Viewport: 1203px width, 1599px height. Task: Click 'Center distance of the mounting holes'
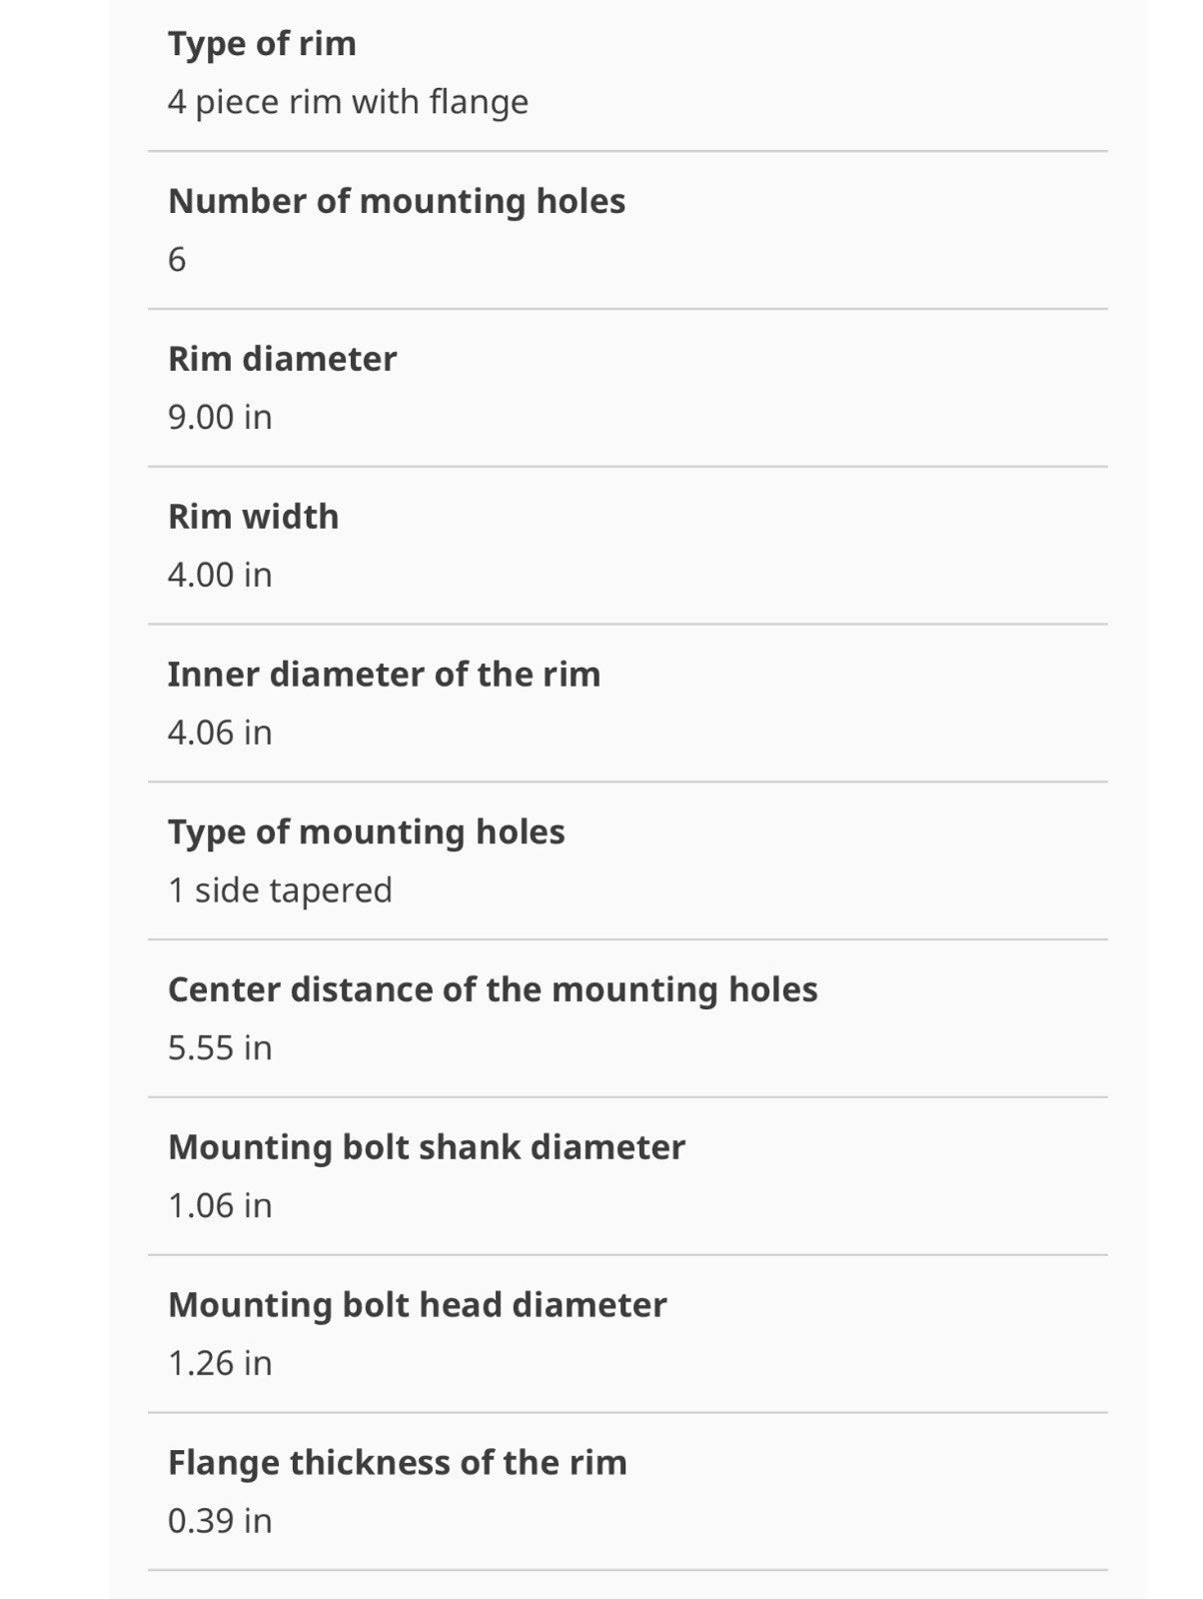[x=493, y=990]
